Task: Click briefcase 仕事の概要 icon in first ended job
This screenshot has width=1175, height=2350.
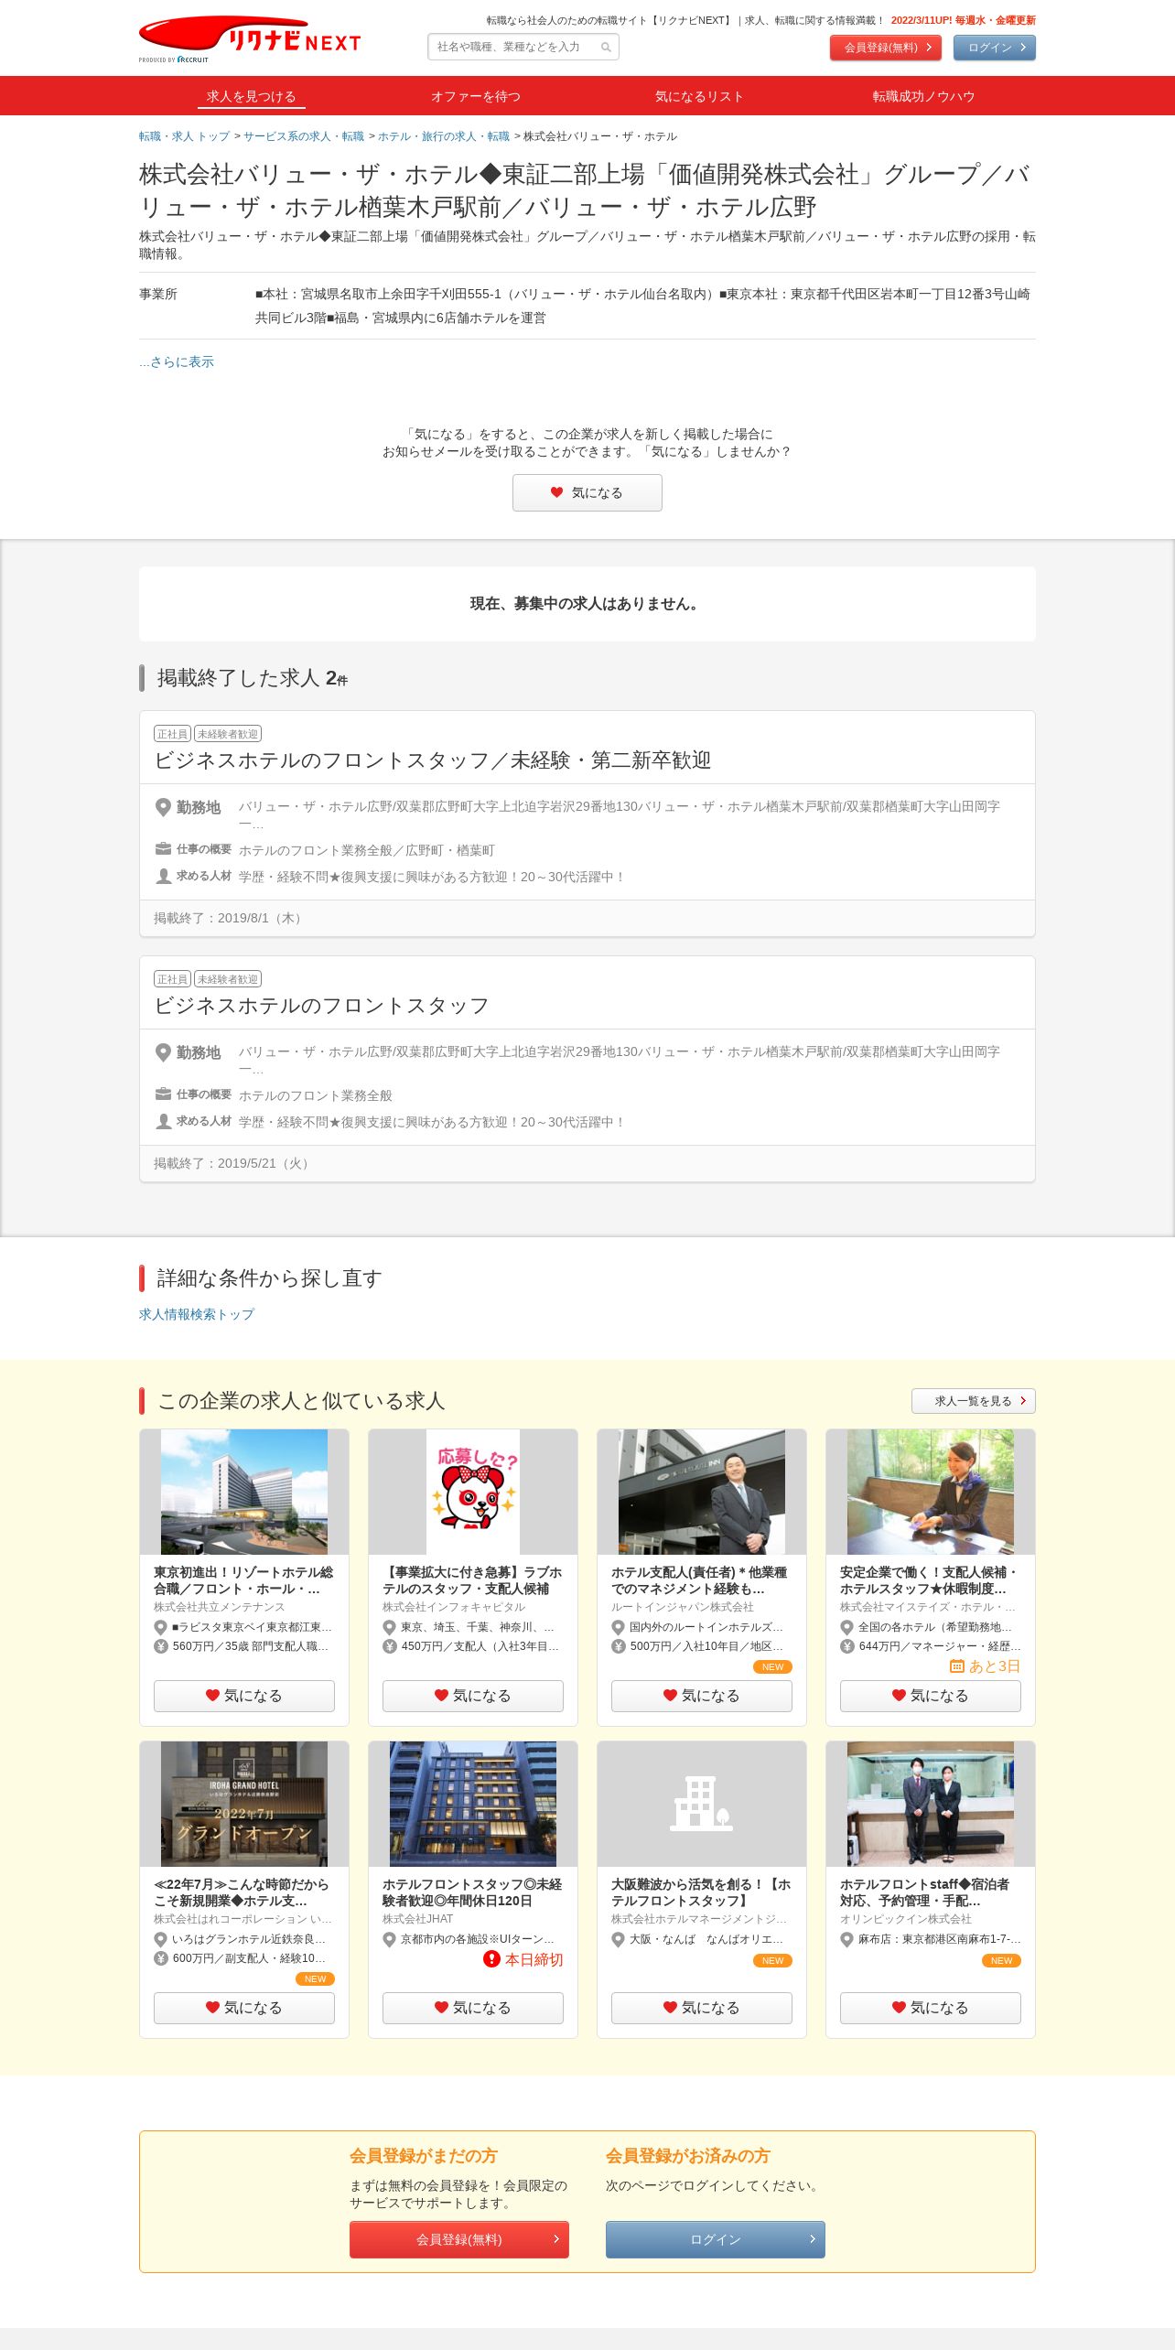Action: pos(163,848)
